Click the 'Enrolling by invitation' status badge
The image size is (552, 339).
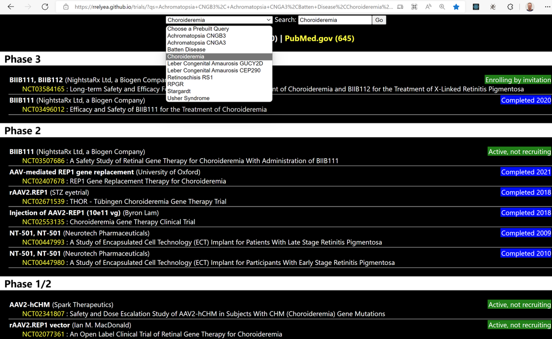[x=518, y=80]
